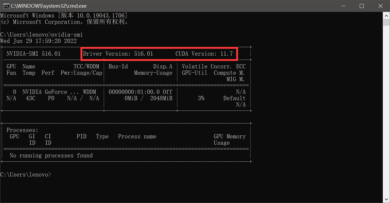Click the temperature value "43C"
This screenshot has height=203, width=390.
(x=31, y=98)
